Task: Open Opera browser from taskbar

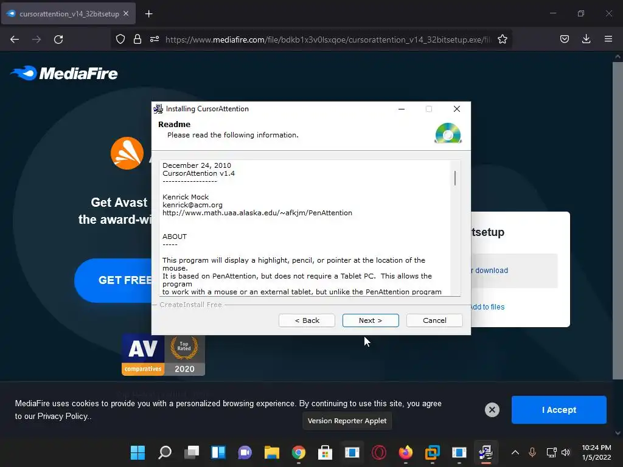Action: (x=378, y=452)
